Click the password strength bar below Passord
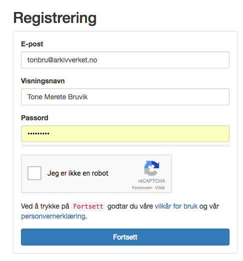Viewport: 243px width, 261px height. coord(125,146)
